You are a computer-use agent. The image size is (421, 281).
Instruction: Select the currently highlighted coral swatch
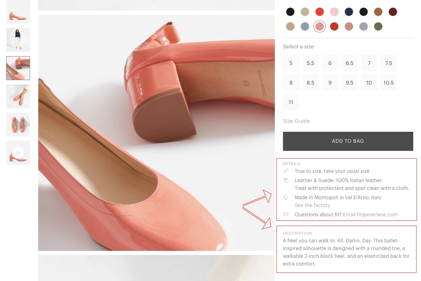pyautogui.click(x=320, y=26)
